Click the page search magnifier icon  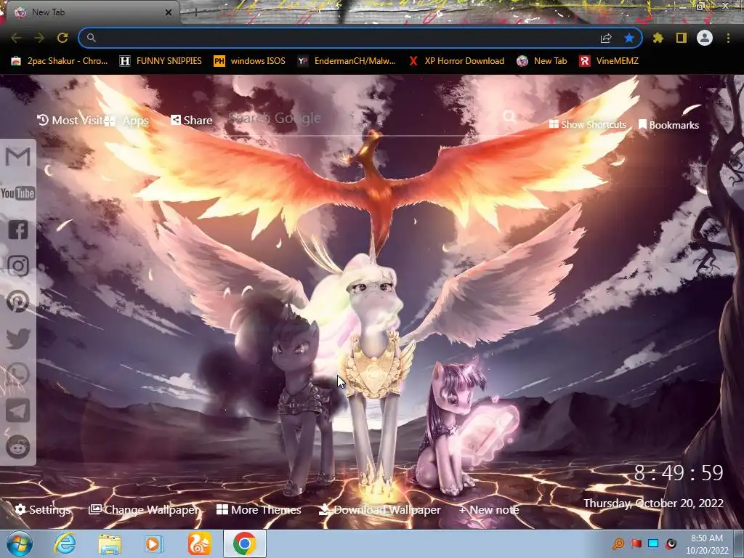coord(509,116)
